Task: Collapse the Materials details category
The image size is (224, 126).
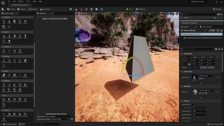Action: coord(181,86)
